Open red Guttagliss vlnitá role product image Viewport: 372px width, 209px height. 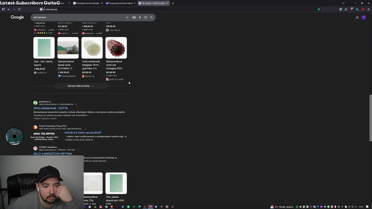[116, 48]
